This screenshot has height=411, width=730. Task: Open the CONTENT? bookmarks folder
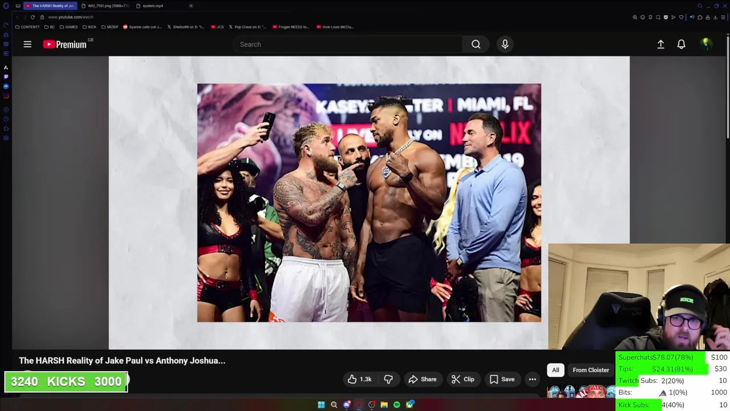[x=27, y=27]
